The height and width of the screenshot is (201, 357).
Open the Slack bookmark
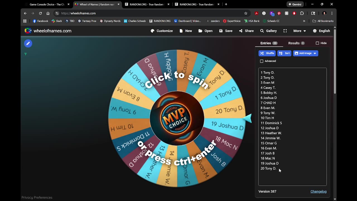pyautogui.click(x=57, y=21)
